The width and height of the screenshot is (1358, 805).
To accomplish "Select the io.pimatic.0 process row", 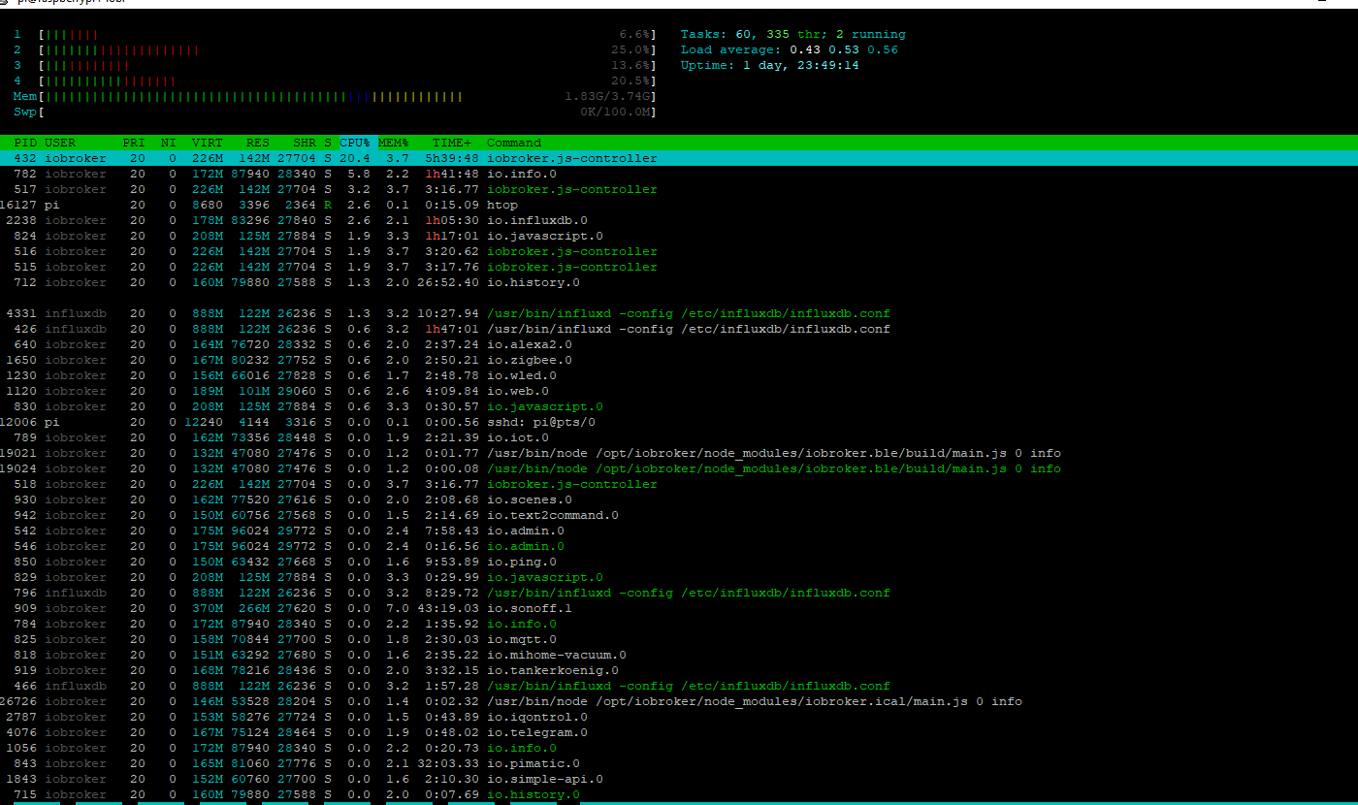I will [679, 763].
